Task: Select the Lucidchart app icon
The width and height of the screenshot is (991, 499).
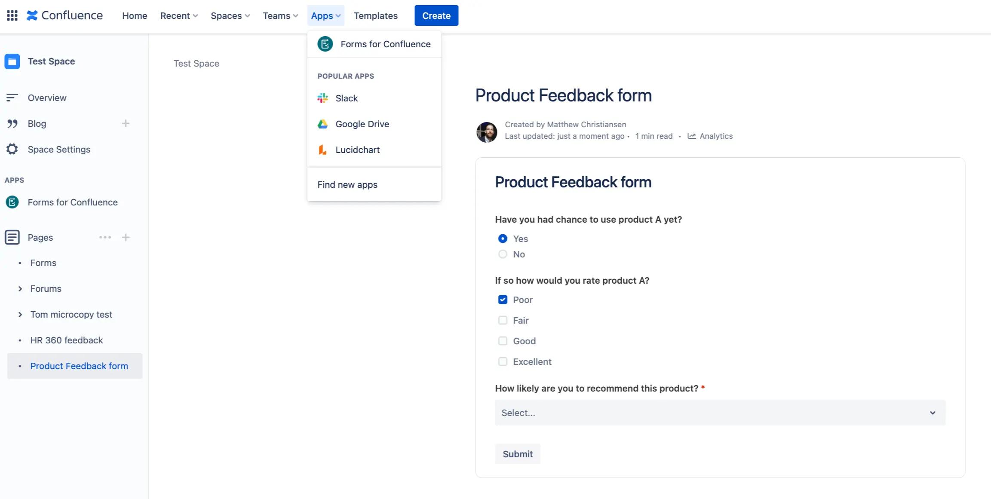Action: [322, 150]
